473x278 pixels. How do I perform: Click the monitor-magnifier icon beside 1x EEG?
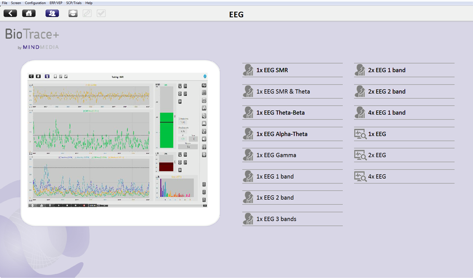pos(360,134)
